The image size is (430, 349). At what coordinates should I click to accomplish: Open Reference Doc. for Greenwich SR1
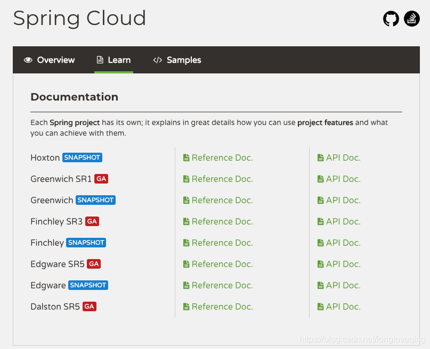[218, 179]
